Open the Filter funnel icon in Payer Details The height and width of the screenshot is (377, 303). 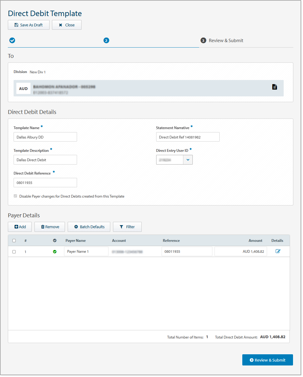(x=121, y=226)
